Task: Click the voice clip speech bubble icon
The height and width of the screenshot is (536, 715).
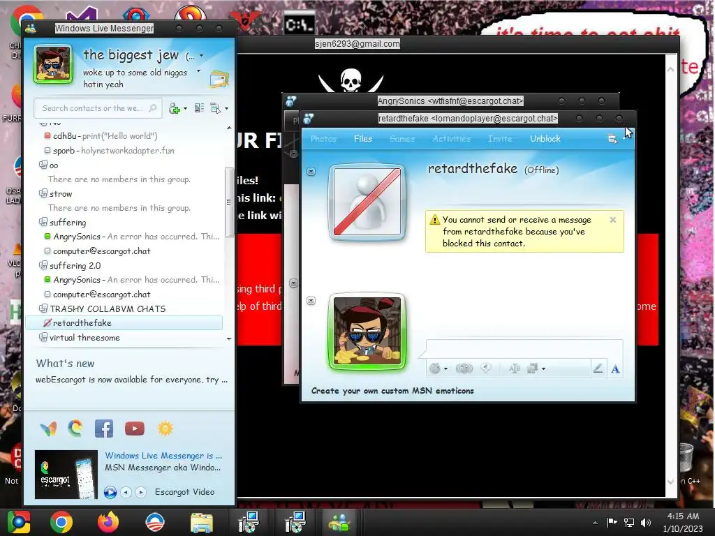Action: 486,368
